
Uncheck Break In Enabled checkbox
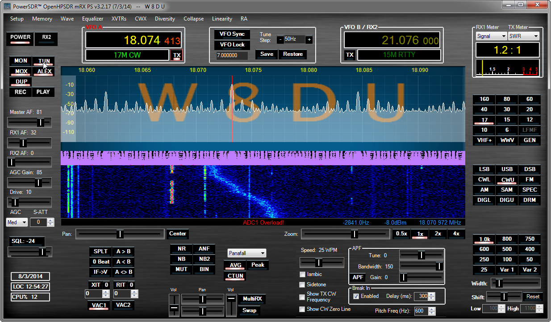(356, 296)
